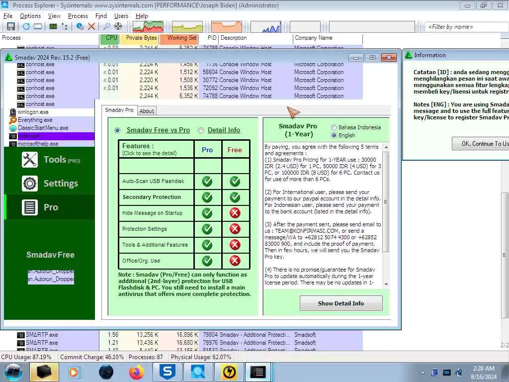Click the window-shaped icon beside Refresh
Image resolution: width=509 pixels, height=382 pixels.
pos(38,27)
